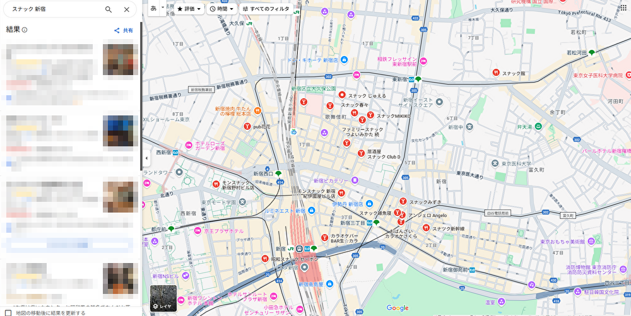Click the 東京おもちゃ美術館 museum icon
631x316 pixels.
click(x=591, y=242)
